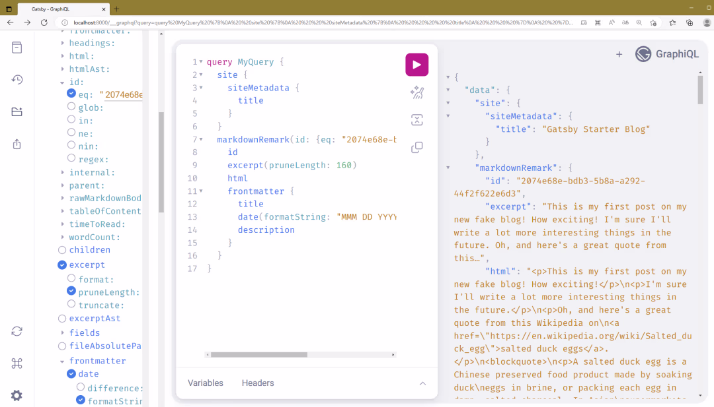
Task: Expand the headings argument
Action: (63, 43)
